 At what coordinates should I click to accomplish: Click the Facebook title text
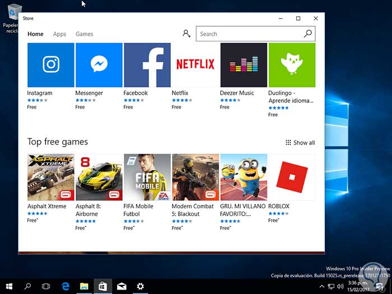136,93
